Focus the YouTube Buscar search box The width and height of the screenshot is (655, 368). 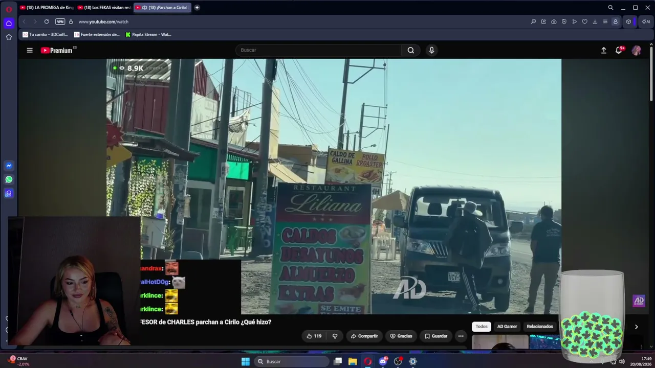(x=318, y=50)
